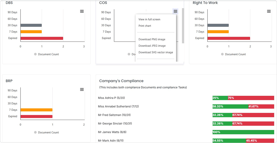The width and height of the screenshot is (277, 143).
Task: Click the DBS 7 Days orange bar
Action: coord(31,32)
